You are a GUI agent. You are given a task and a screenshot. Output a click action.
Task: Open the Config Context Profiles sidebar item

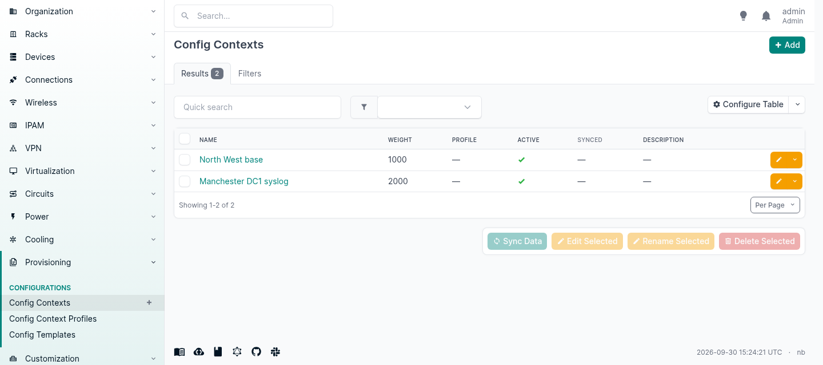(53, 319)
